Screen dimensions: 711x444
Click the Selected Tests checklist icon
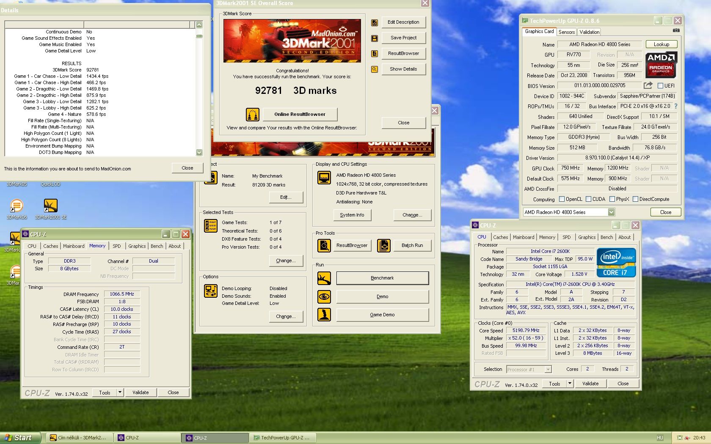coord(211,226)
